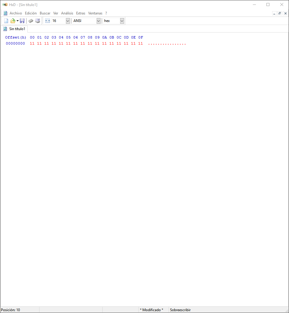Click the bytes-per-row width icon
Viewport: 289px width, 313px height.
pyautogui.click(x=48, y=21)
